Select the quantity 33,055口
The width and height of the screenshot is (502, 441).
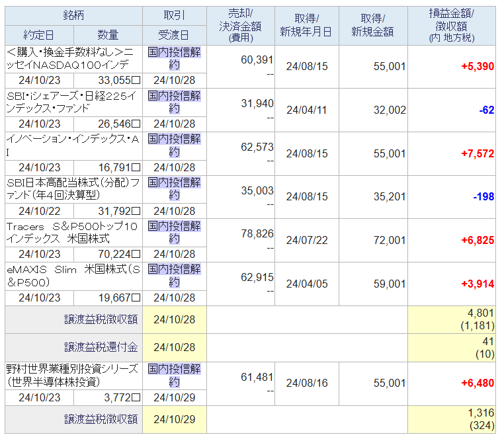coord(119,80)
